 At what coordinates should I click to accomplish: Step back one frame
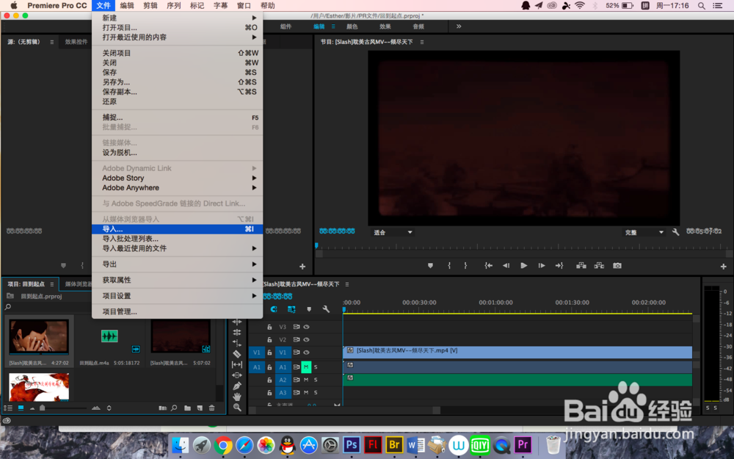click(506, 266)
